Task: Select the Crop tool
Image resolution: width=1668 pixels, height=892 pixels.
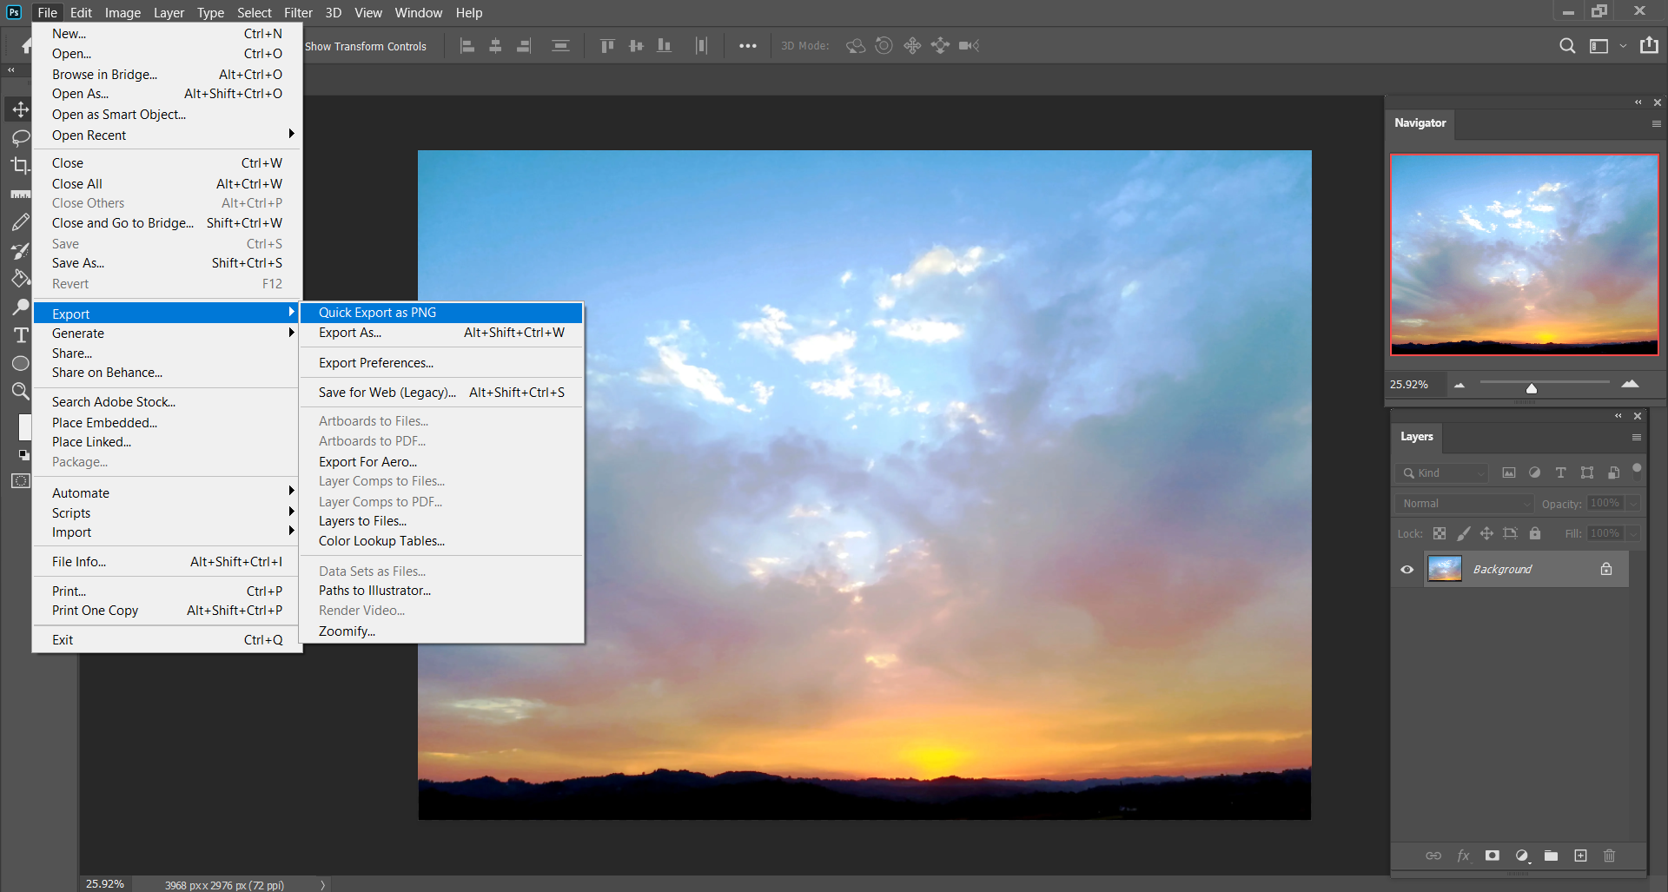Action: click(20, 165)
